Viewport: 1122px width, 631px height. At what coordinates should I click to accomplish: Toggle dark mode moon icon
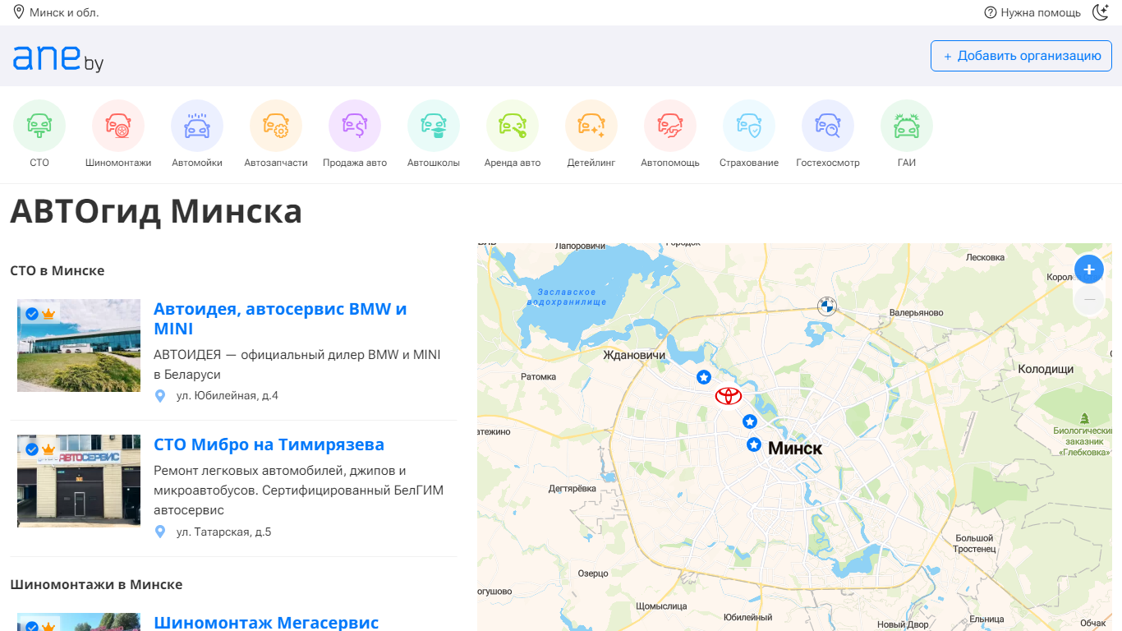click(1101, 12)
